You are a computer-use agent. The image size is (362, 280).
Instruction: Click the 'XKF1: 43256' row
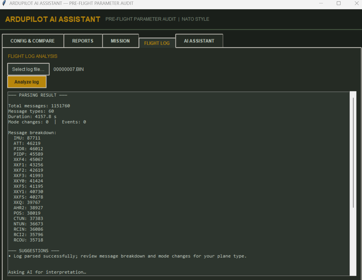[28, 165]
